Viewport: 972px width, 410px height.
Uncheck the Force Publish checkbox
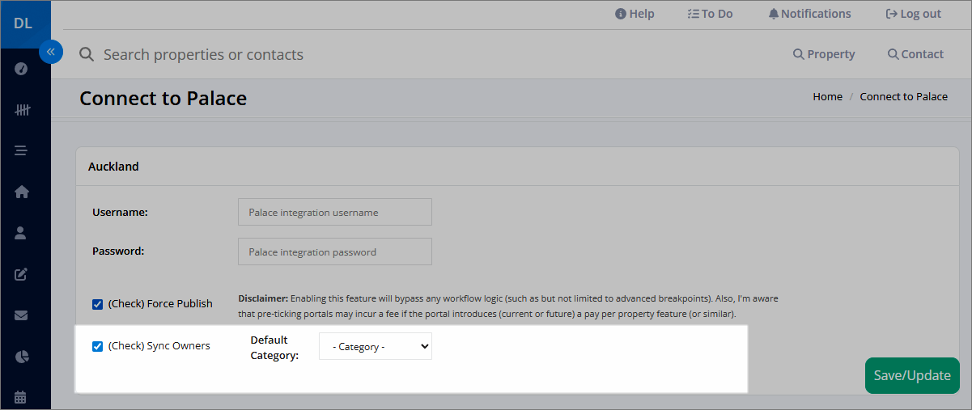point(98,304)
